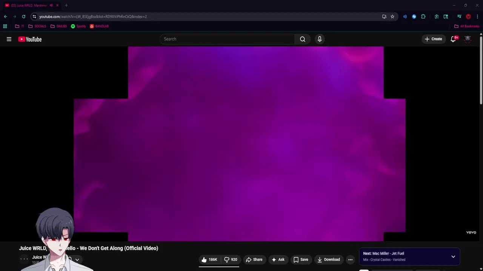This screenshot has height=271, width=483.
Task: Click the screenshot capture extension icon
Action: 437,17
